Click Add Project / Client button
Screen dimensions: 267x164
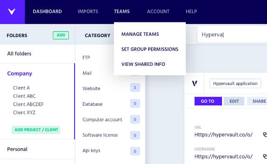pos(36,130)
